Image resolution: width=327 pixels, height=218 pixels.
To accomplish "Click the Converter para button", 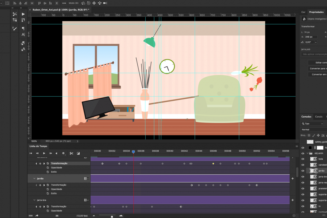I will (x=318, y=69).
